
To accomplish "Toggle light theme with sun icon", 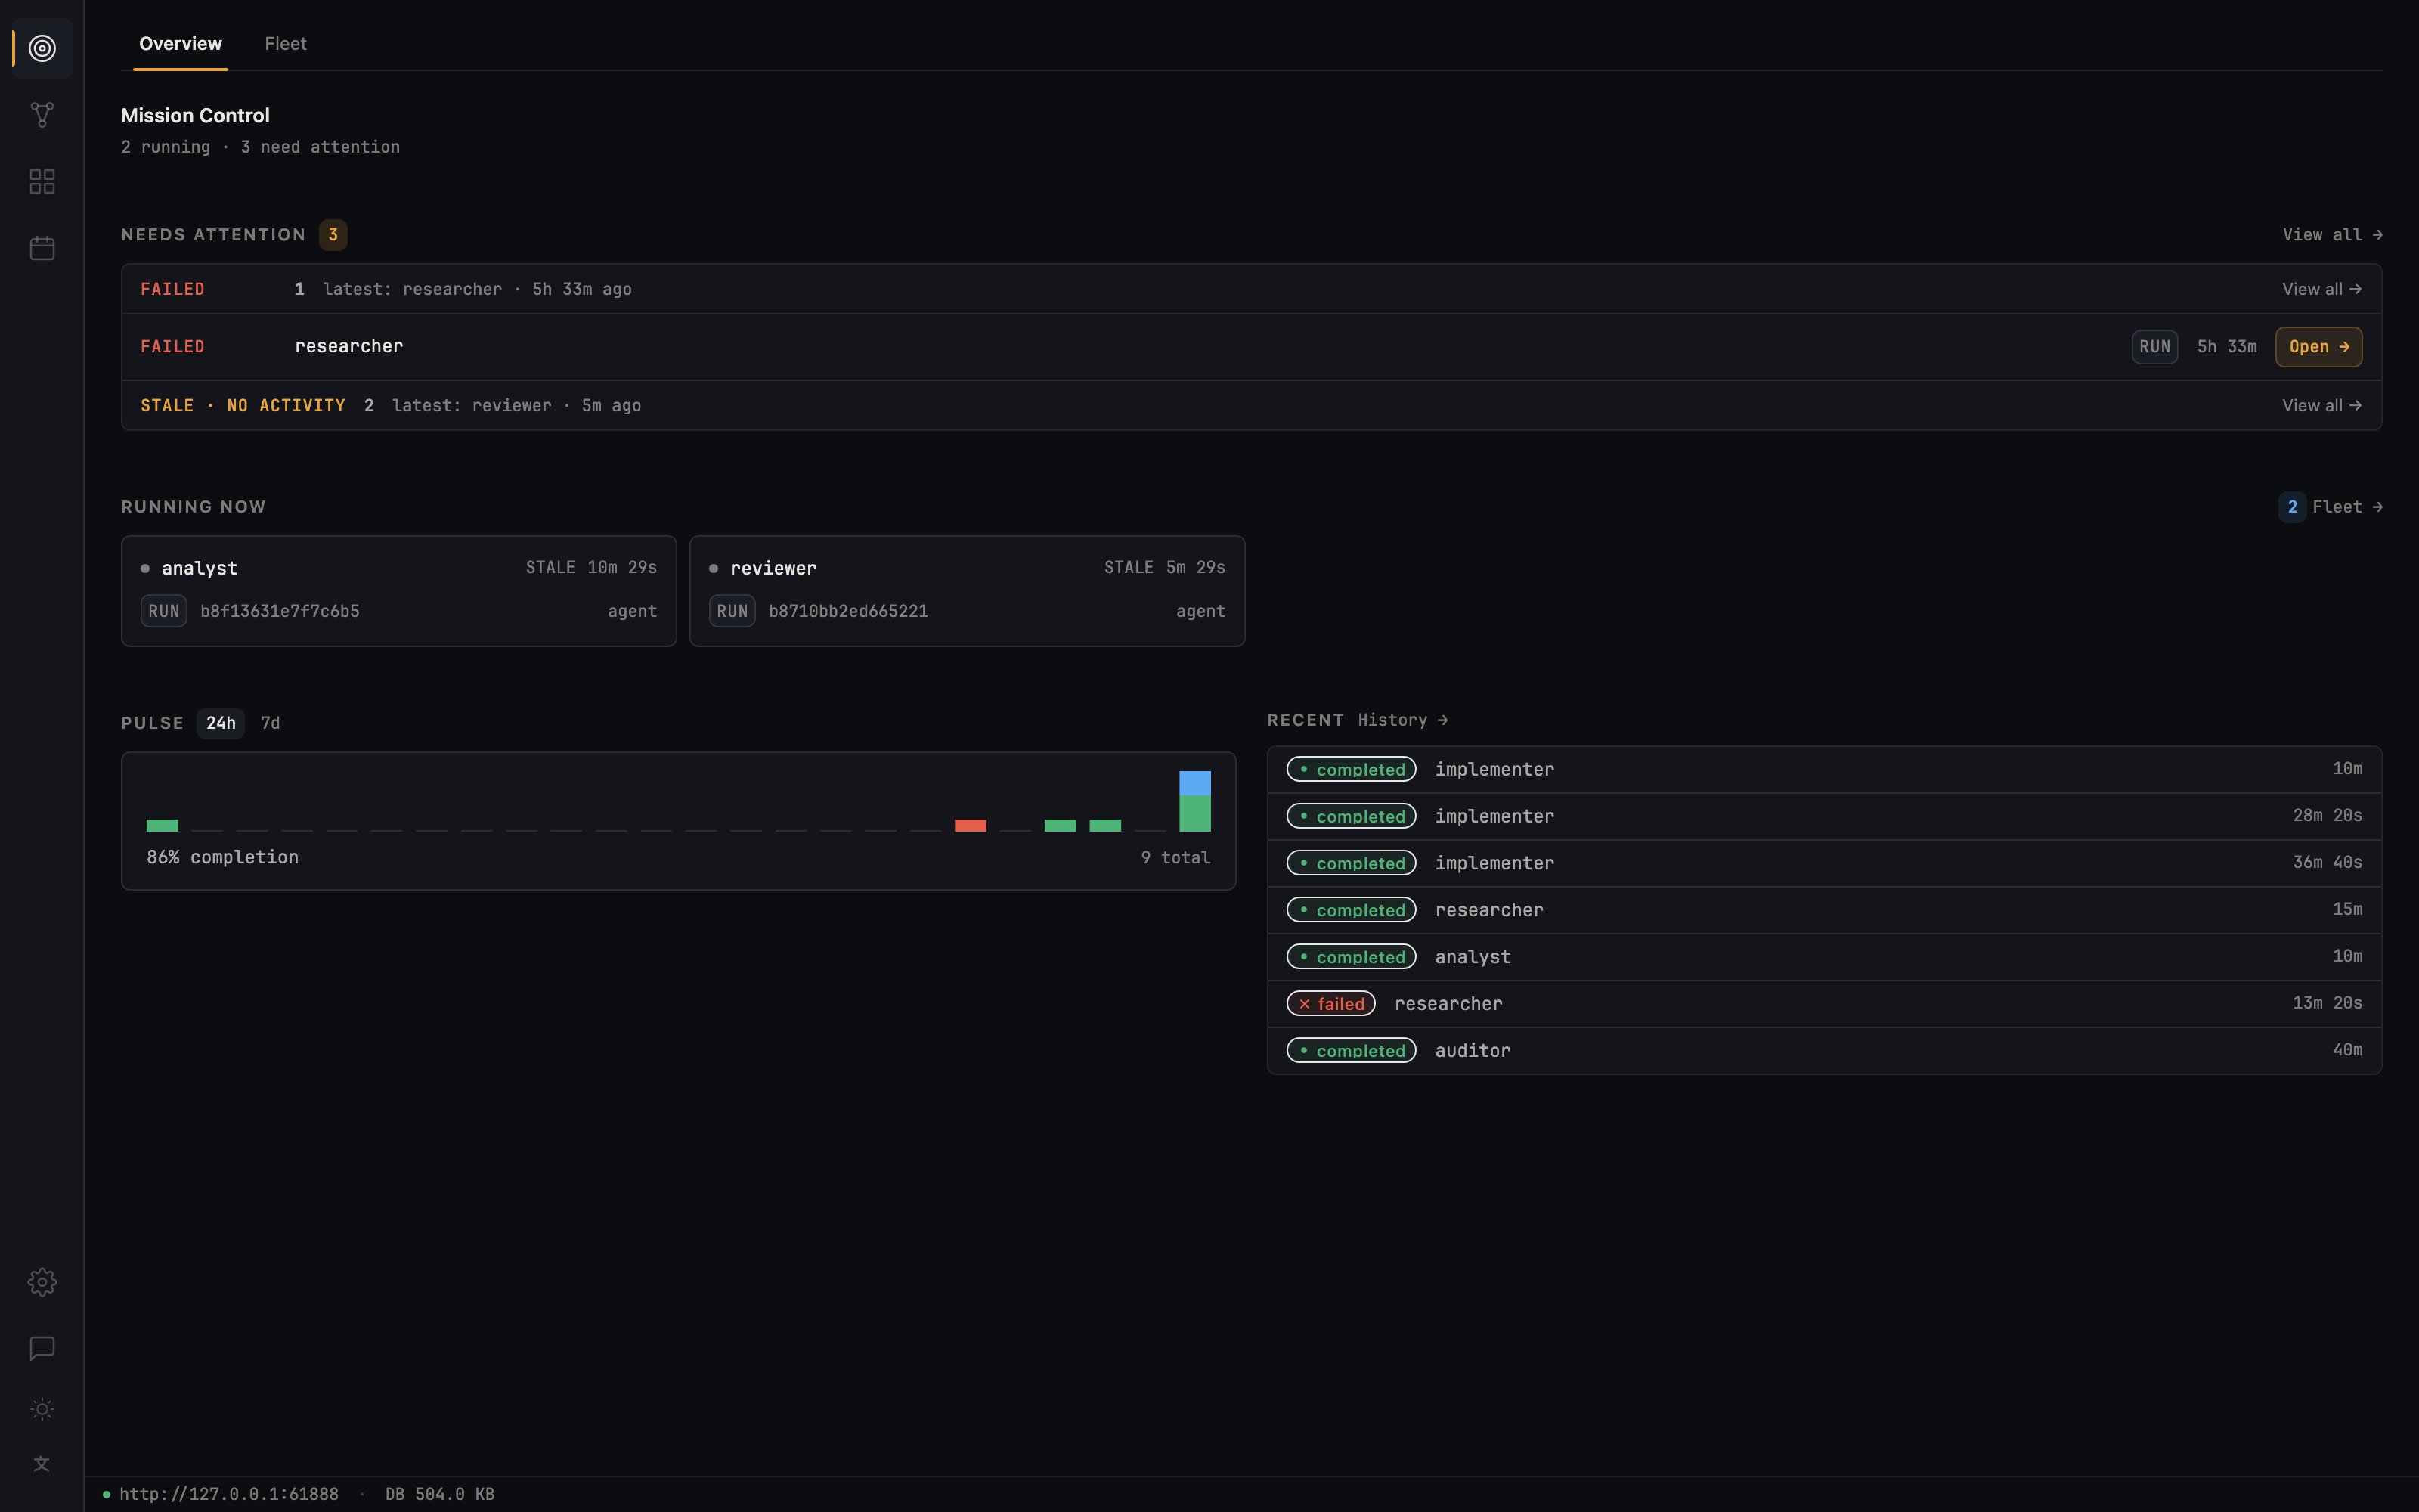I will (x=42, y=1409).
